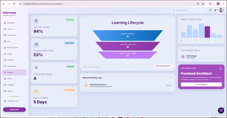Viewport: 227px width, 118px height.
Task: Open Recent Activity Log options (three dots)
Action: pos(171,78)
